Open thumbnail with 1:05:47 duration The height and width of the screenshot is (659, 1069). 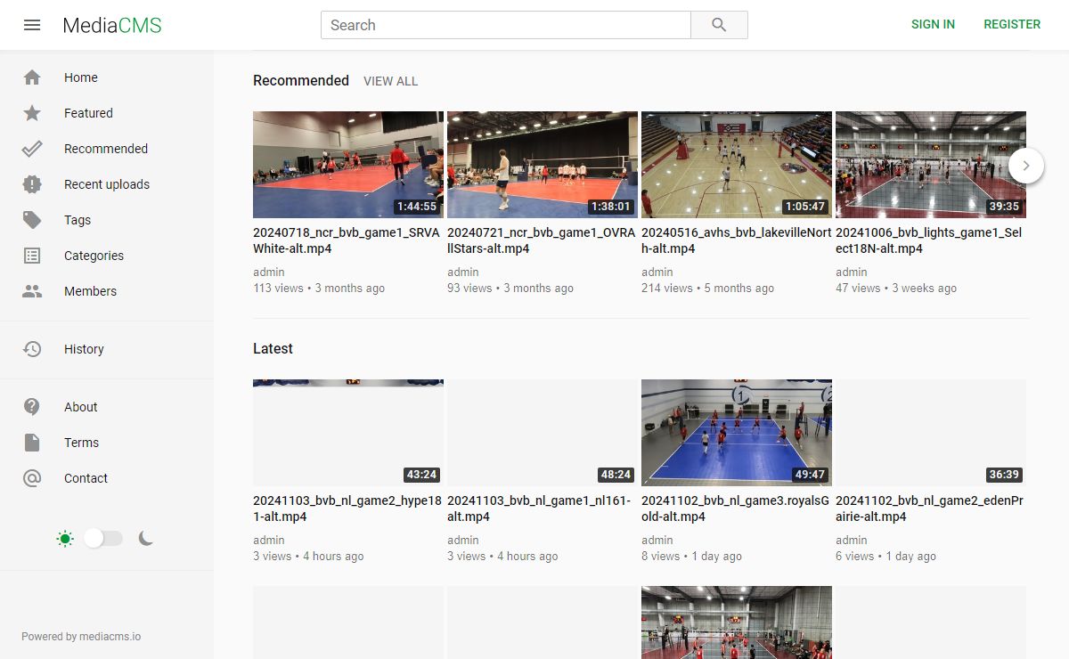737,165
